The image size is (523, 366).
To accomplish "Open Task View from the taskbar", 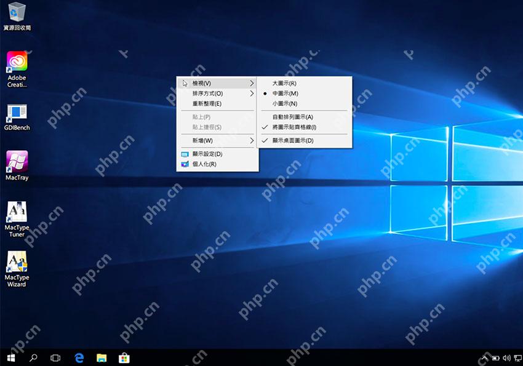I will [55, 358].
